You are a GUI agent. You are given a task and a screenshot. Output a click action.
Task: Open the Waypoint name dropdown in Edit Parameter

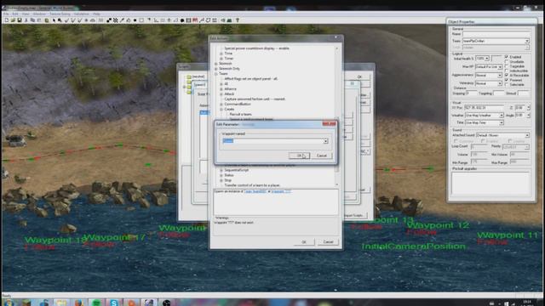325,141
